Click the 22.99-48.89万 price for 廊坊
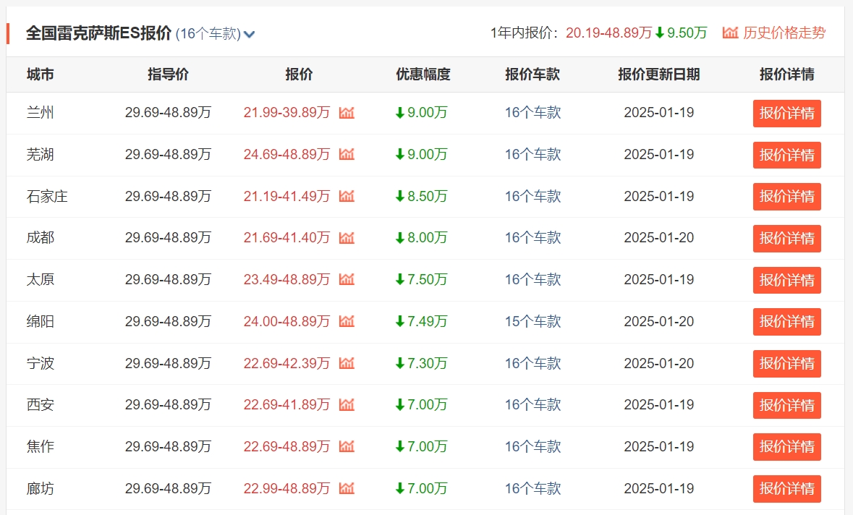Screen dimensions: 853x515 tap(287, 488)
